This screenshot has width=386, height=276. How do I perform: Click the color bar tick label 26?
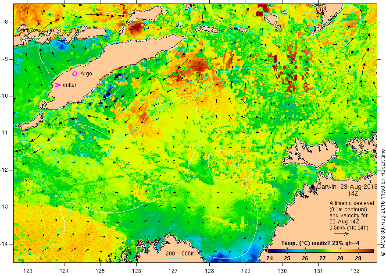pyautogui.click(x=305, y=258)
